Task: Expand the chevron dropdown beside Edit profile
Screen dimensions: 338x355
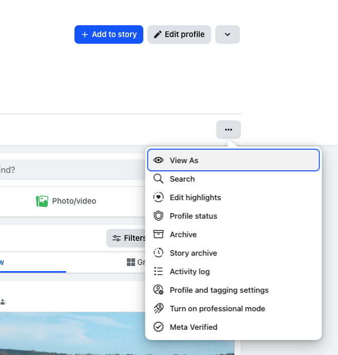Action: click(x=228, y=34)
